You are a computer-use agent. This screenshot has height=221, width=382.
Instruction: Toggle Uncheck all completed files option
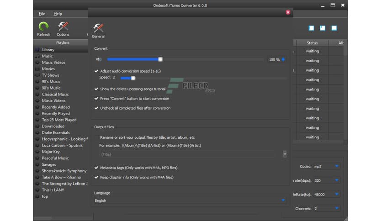click(96, 108)
